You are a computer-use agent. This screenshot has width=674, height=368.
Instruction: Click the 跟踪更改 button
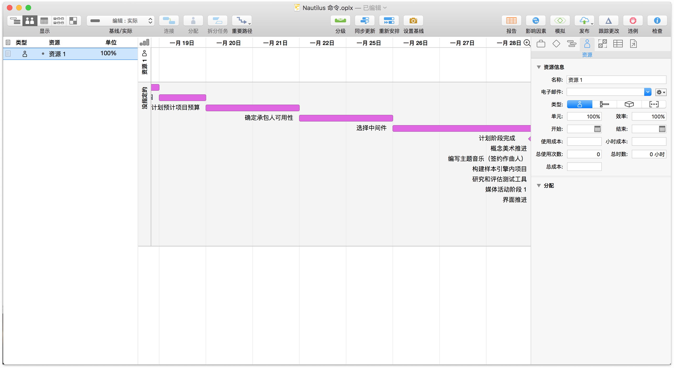point(608,21)
